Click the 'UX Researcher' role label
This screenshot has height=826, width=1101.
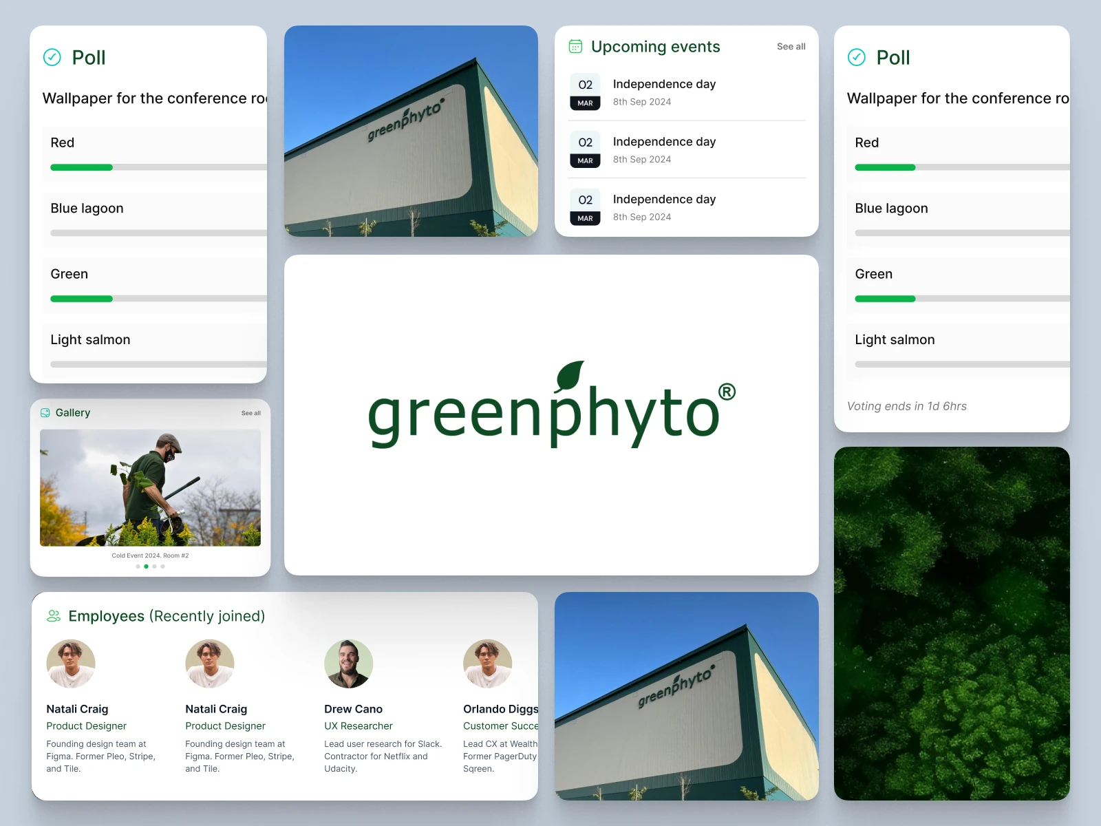[359, 726]
